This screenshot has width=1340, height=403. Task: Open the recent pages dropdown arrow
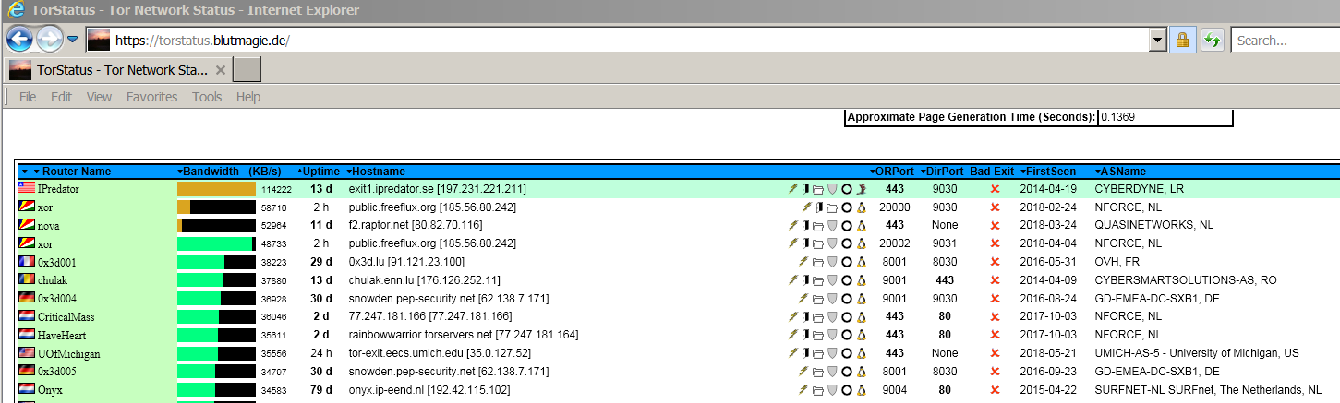coord(73,40)
